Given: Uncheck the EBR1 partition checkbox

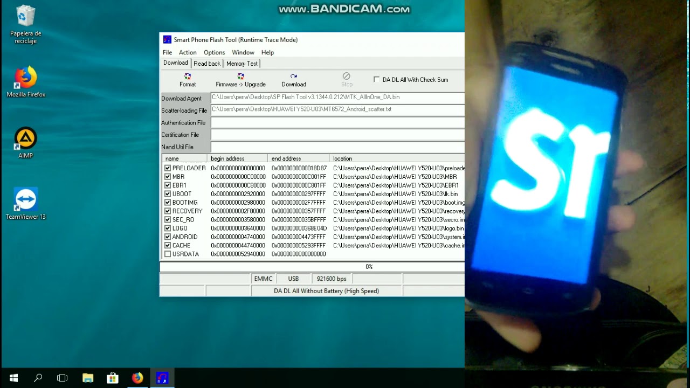Looking at the screenshot, I should [168, 185].
